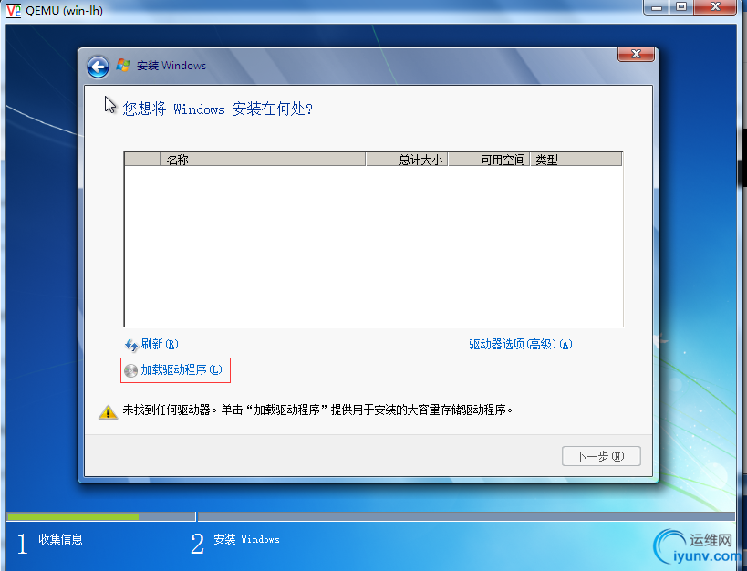Sort by the 类型 column header
The width and height of the screenshot is (747, 571).
[x=576, y=160]
